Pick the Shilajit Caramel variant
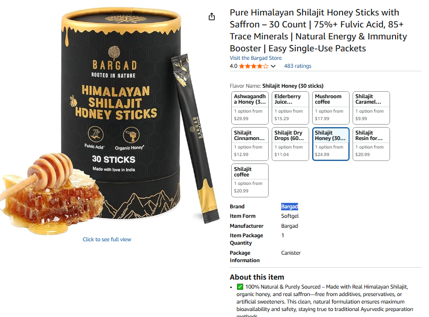Screen dimensions: 429x317 click(371, 108)
